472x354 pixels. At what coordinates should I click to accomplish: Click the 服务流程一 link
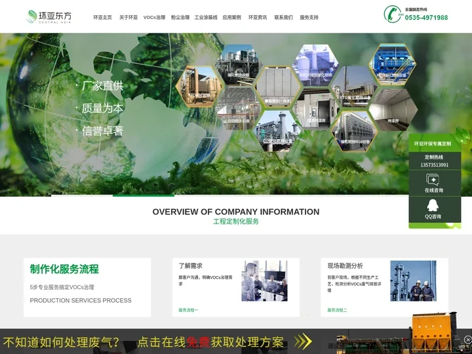click(x=188, y=310)
